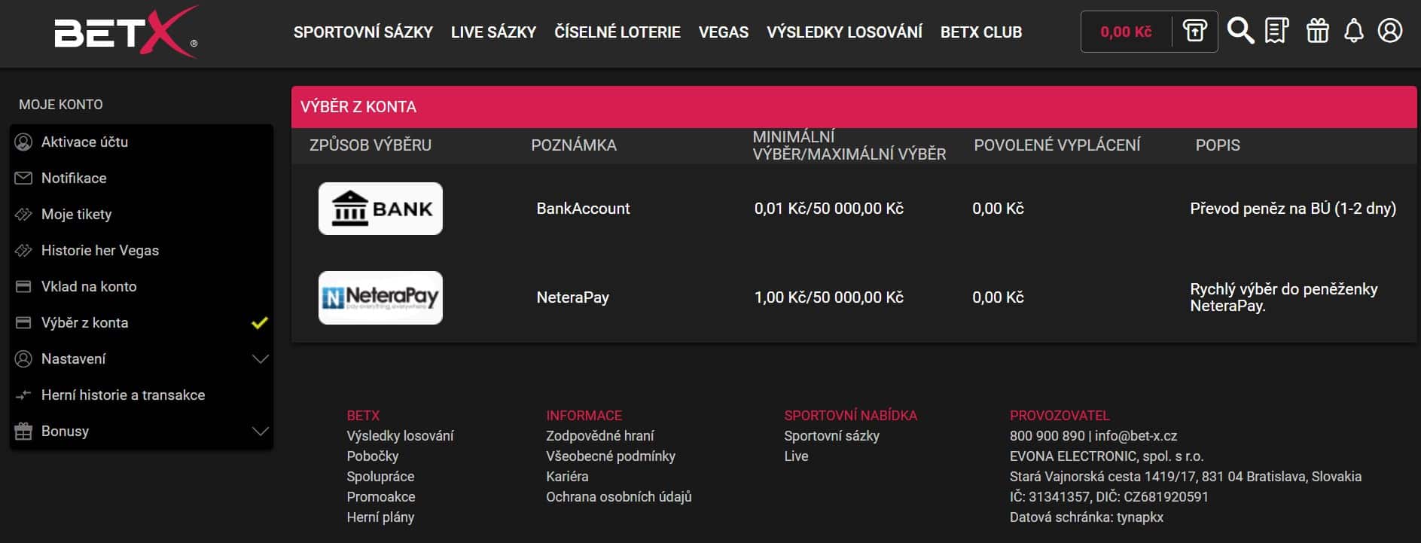This screenshot has width=1421, height=543.
Task: Click the deposit icon beside the balance
Action: pyautogui.click(x=1195, y=31)
